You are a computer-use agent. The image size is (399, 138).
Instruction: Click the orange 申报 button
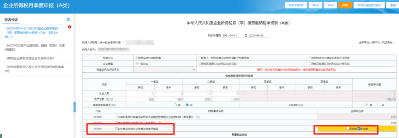345,5
